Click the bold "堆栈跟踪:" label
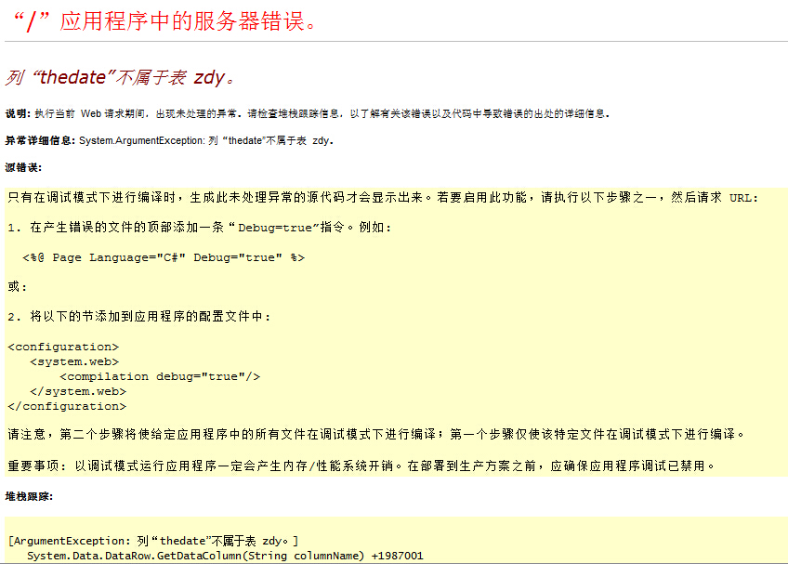 [29, 496]
